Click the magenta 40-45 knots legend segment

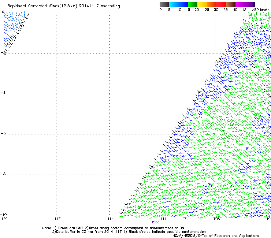(x=240, y=4)
